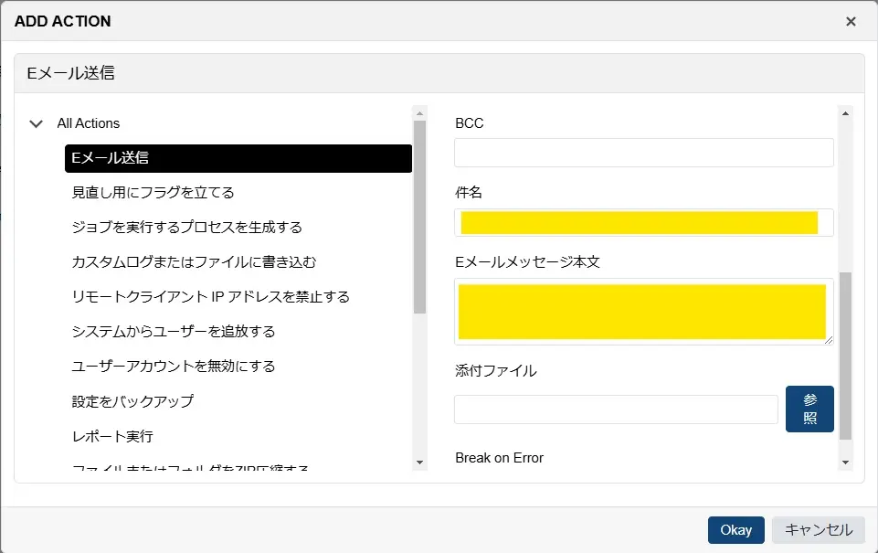Close the ADD ACTION dialog

[x=851, y=21]
